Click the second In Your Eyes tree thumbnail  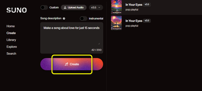[116, 23]
